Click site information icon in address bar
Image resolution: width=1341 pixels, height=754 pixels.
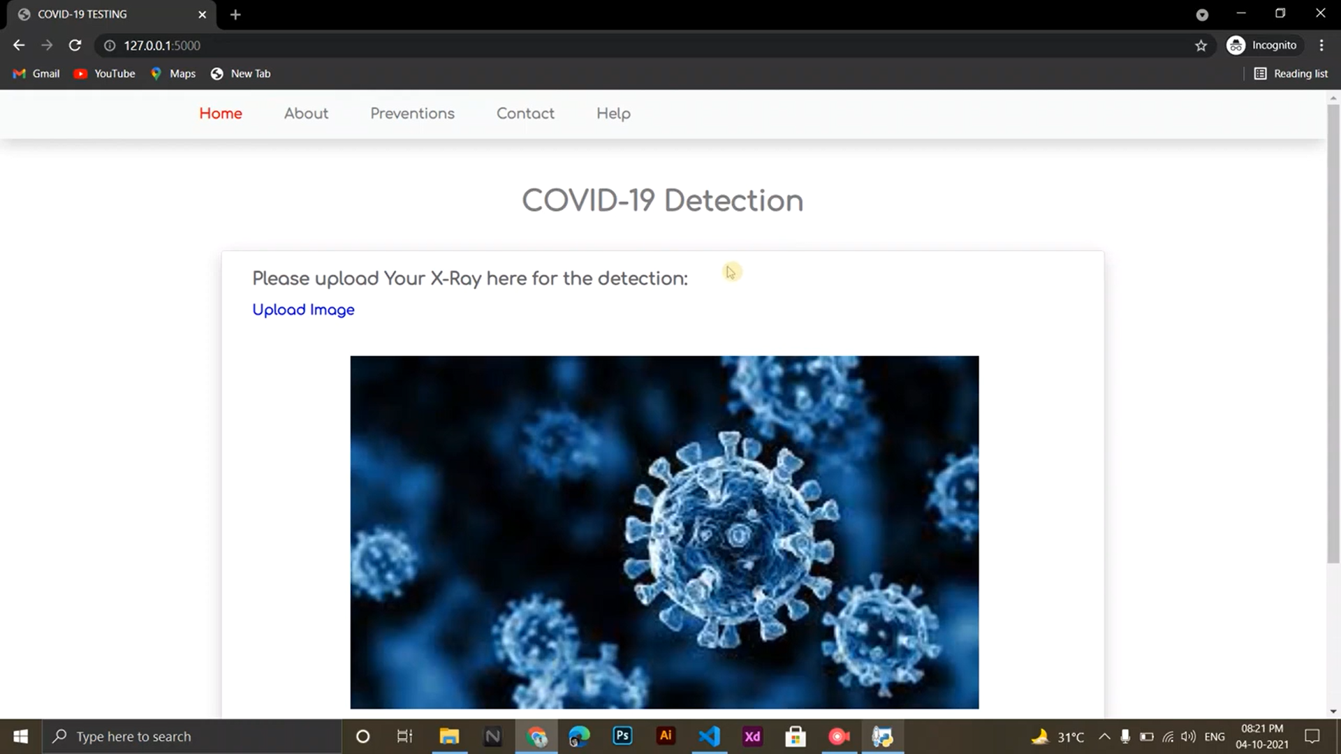(x=110, y=45)
